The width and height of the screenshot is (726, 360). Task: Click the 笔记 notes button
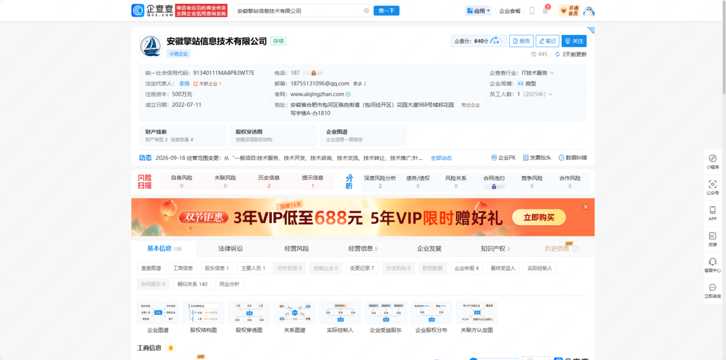pos(547,41)
